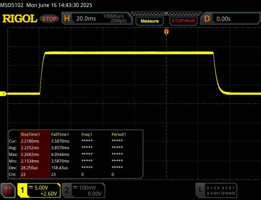
Task: Click the average fall time value 3.8570ms
Action: (60, 148)
